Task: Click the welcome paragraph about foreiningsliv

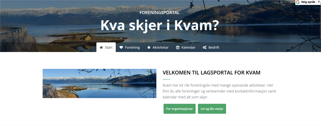Action: tap(219, 91)
